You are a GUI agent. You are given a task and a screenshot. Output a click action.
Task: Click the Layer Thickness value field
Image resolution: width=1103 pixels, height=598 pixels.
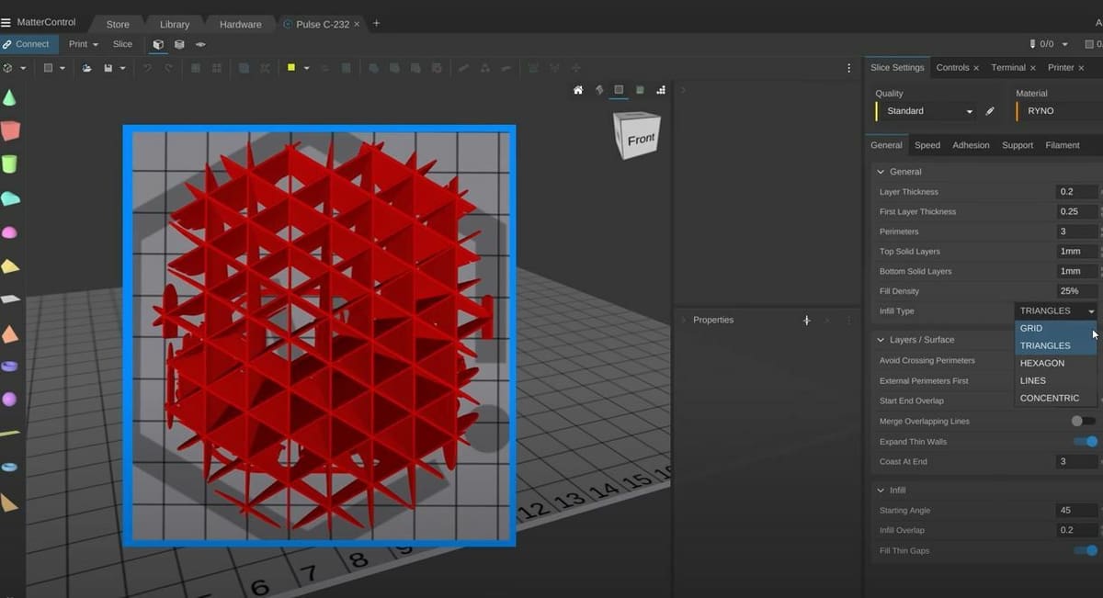pyautogui.click(x=1076, y=192)
